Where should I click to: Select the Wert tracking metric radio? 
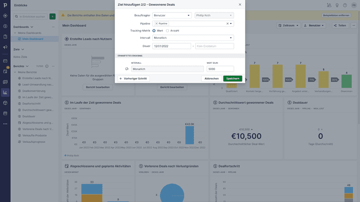tap(154, 30)
